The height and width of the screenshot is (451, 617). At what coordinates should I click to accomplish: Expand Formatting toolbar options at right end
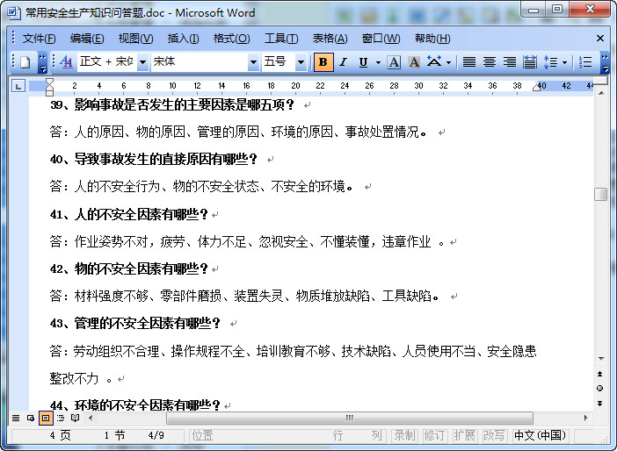coord(605,63)
